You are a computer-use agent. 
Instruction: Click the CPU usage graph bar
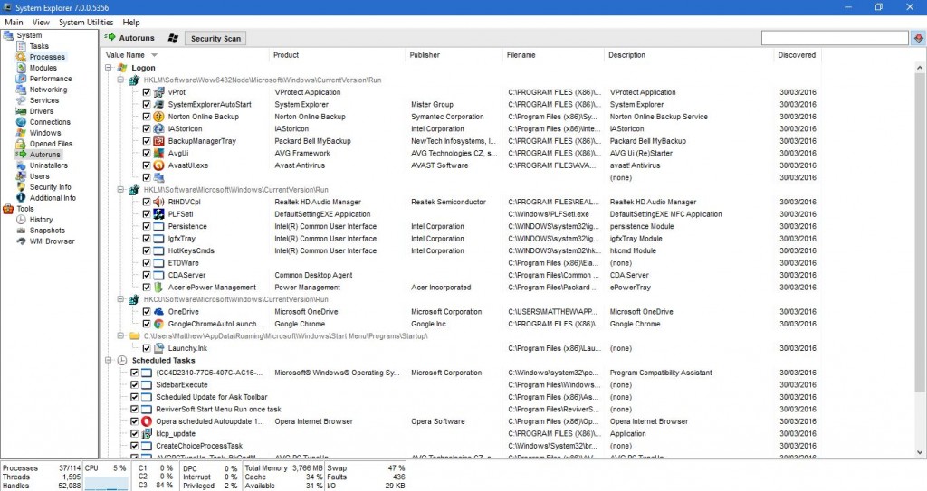(107, 484)
